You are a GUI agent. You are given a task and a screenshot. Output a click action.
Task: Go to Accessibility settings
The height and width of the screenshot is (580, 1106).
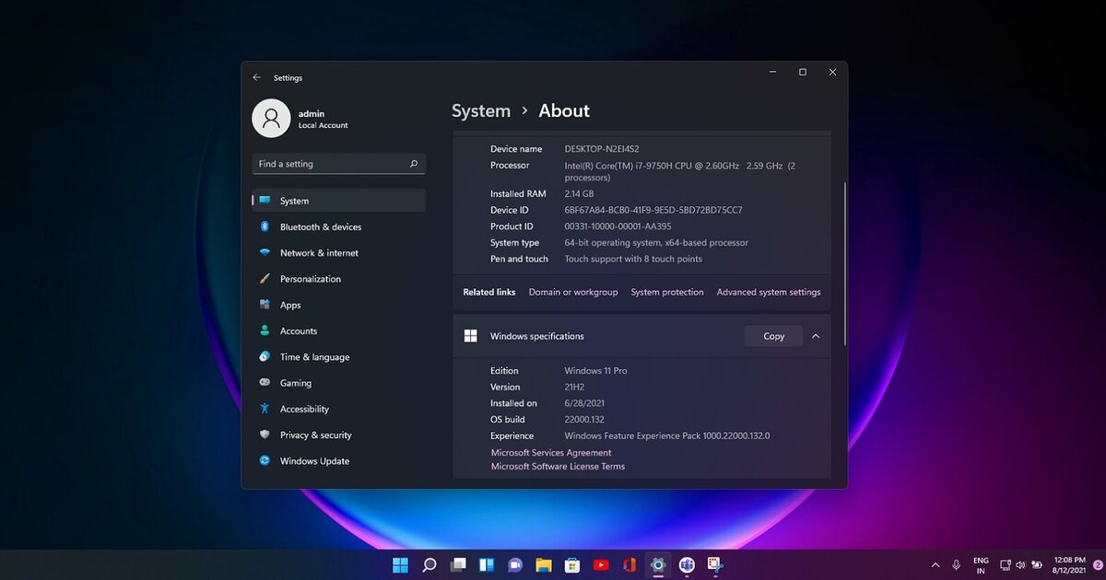[304, 409]
